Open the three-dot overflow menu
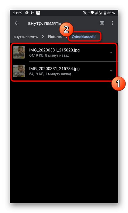 (112, 23)
